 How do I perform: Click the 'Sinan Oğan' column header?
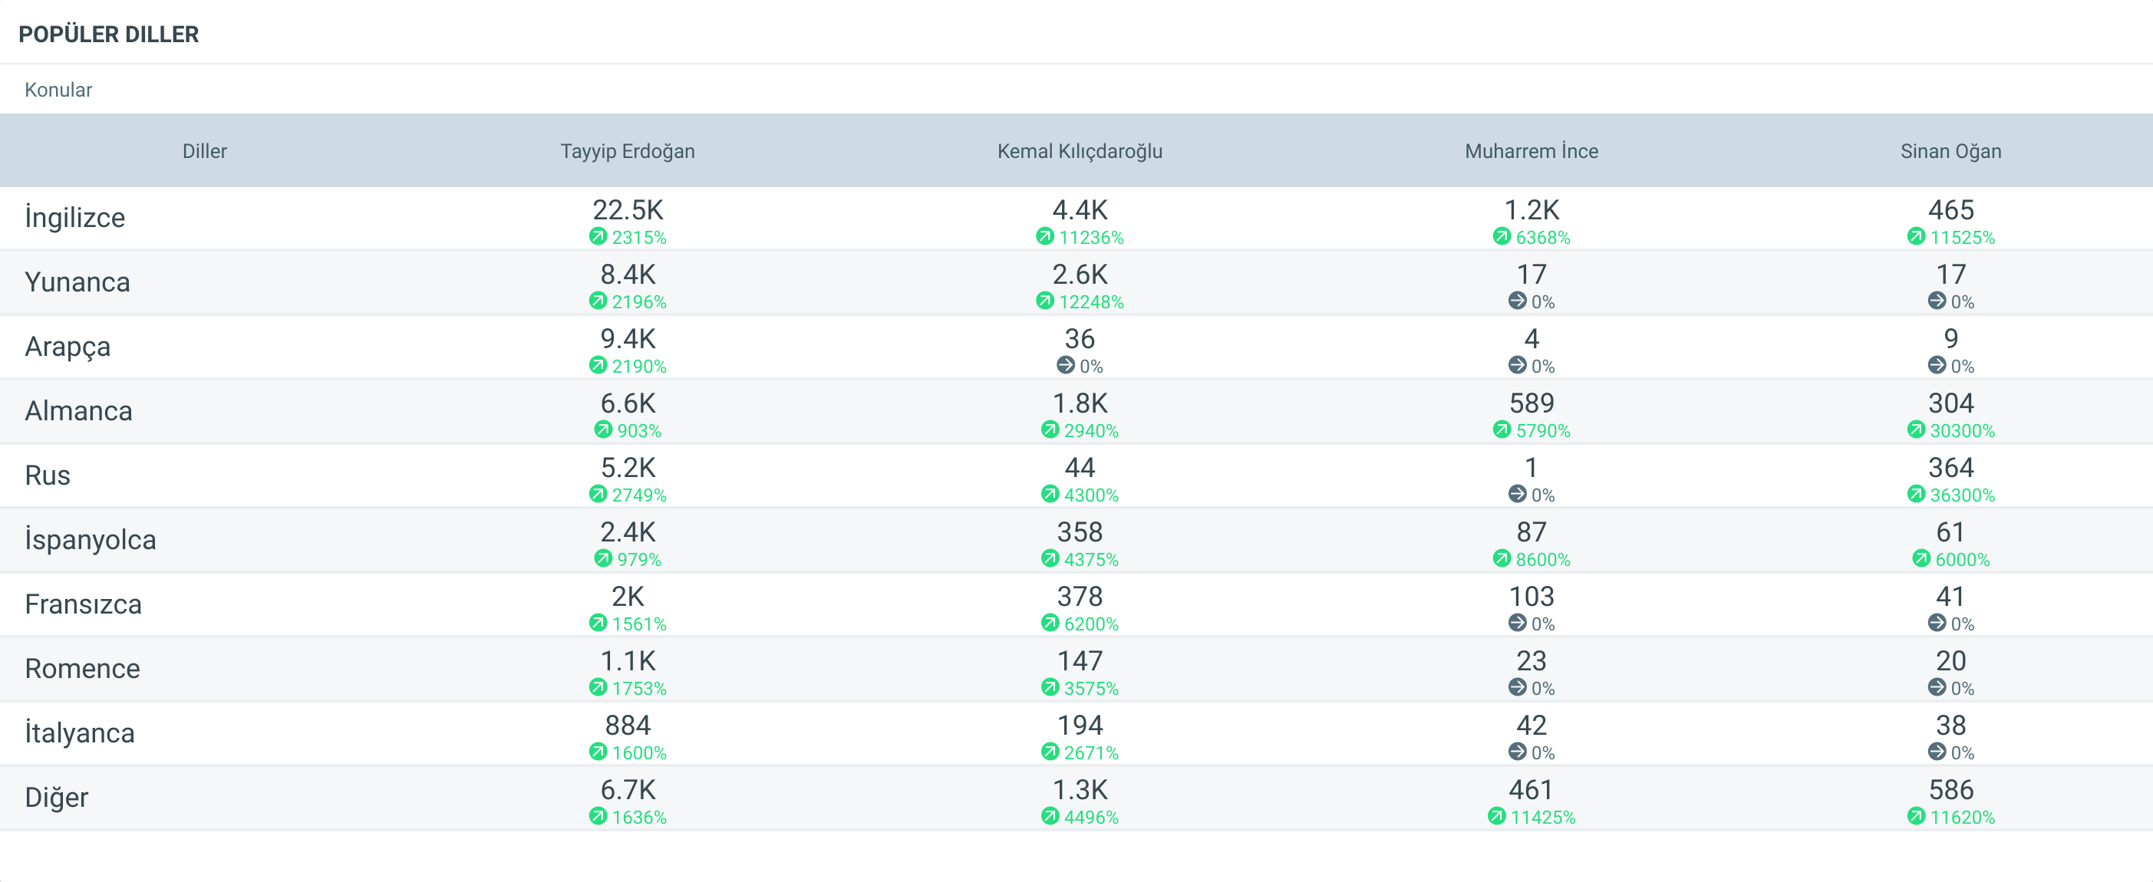[x=1950, y=151]
